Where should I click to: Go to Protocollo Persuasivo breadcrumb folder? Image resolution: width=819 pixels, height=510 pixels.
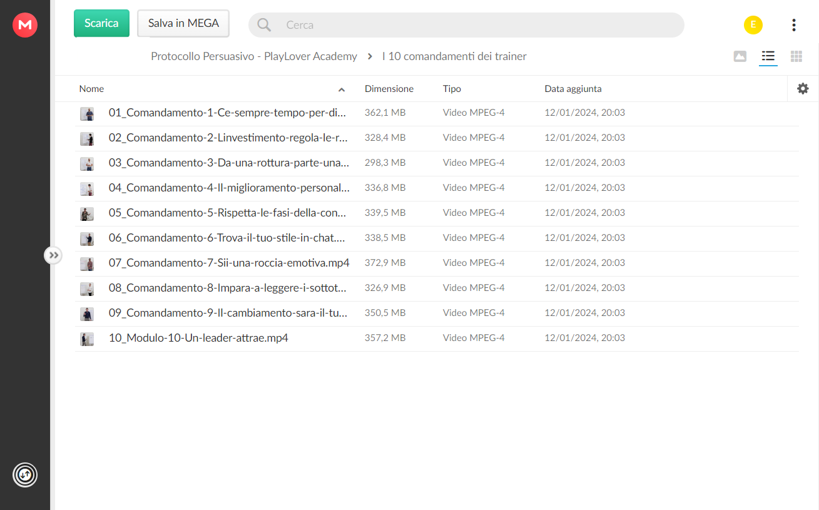[254, 56]
